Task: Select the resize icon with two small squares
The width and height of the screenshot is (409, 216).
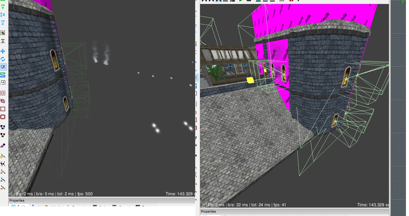Action: point(3,83)
